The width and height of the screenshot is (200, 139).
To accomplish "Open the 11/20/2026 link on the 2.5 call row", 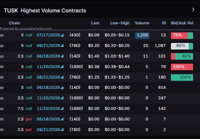I will coord(48,98).
